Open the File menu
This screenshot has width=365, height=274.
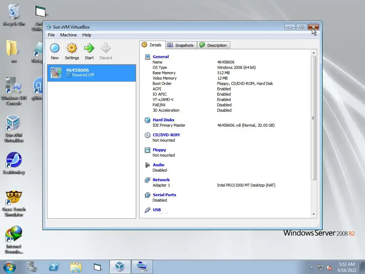click(51, 35)
